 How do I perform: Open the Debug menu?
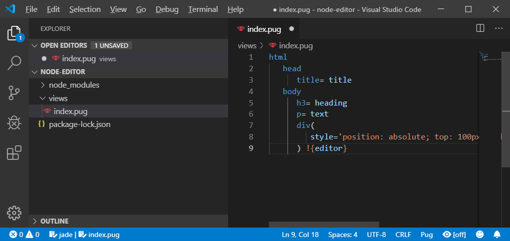coord(167,9)
